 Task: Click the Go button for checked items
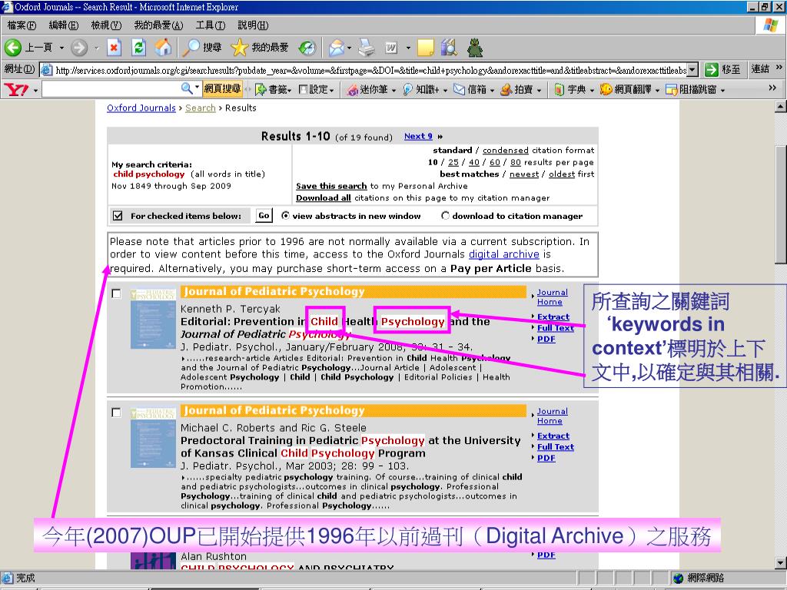pos(264,215)
